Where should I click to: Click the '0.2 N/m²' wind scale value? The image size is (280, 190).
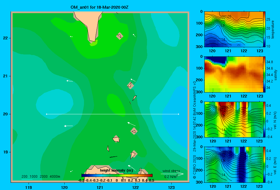point(171,177)
